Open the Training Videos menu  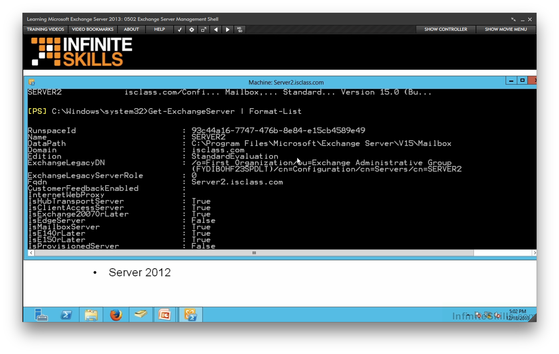pyautogui.click(x=45, y=29)
